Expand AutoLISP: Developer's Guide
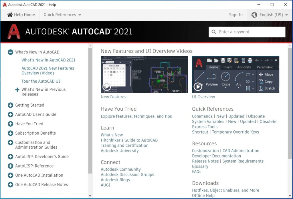This screenshot has width=293, height=199. 11,157
